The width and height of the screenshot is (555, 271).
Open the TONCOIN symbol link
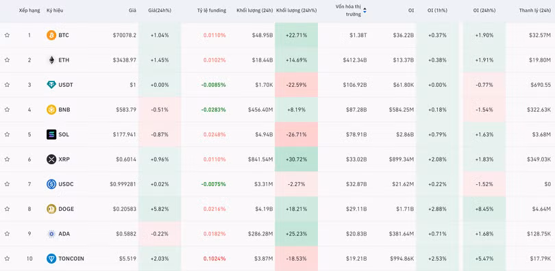[71, 259]
